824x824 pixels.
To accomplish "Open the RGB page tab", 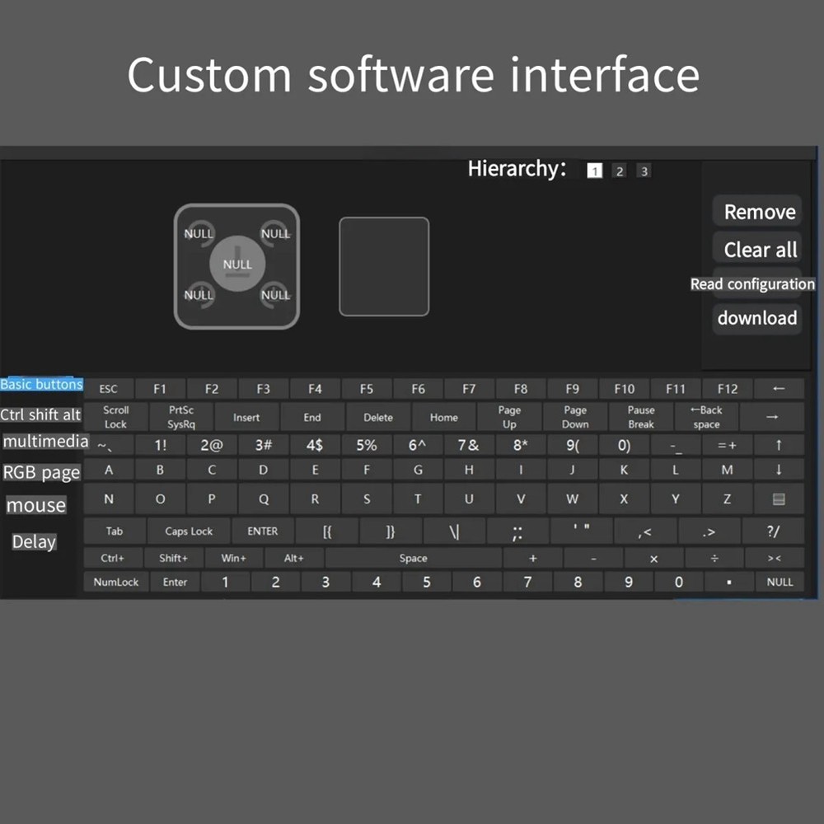I will (x=41, y=472).
